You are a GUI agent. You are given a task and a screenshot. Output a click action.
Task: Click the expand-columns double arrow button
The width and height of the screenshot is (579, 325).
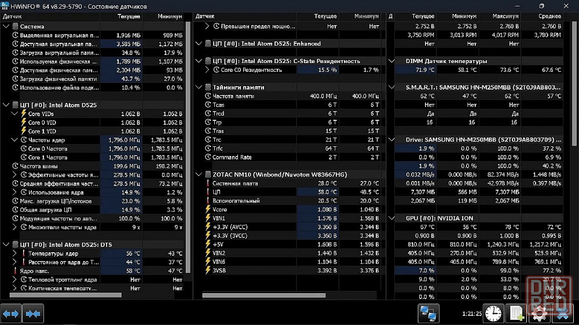(x=11, y=313)
